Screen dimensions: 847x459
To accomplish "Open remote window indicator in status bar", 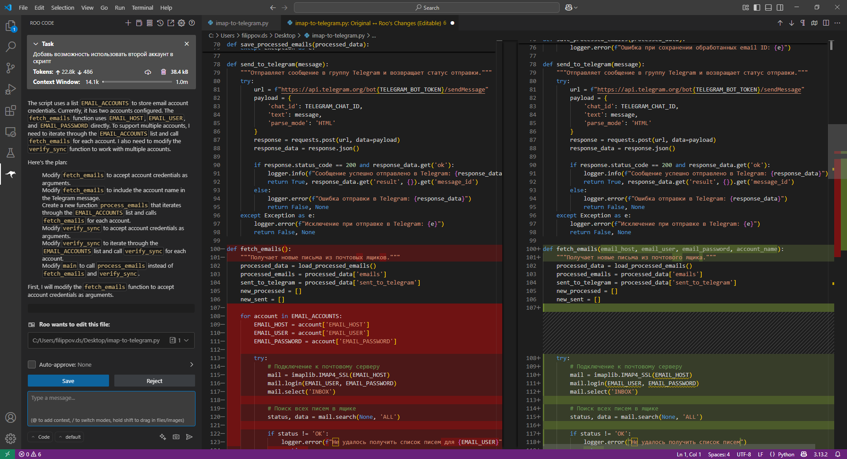I will pyautogui.click(x=8, y=454).
